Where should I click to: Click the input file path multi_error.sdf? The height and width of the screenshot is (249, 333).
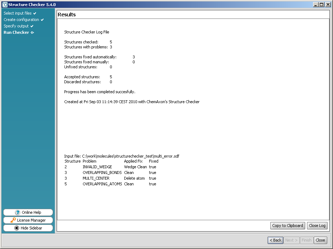click(x=130, y=156)
